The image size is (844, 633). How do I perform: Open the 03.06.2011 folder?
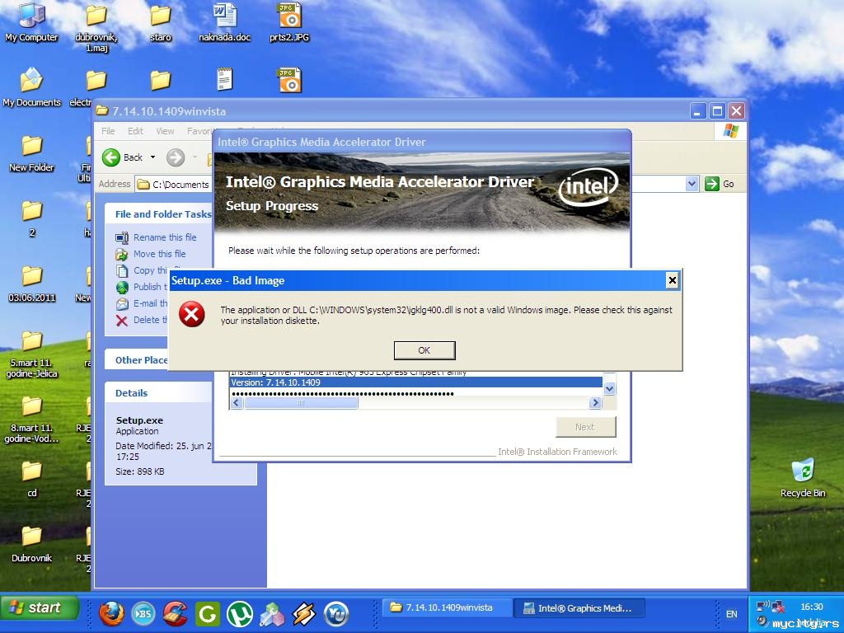32,284
